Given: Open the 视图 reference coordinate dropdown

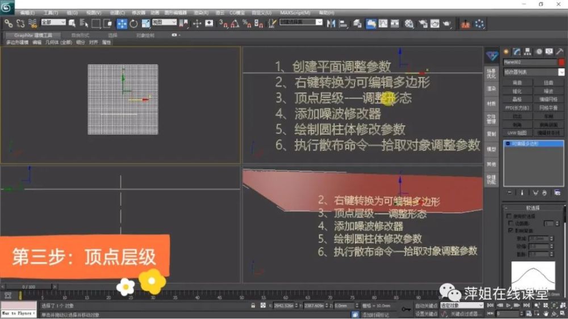Looking at the screenshot, I should pyautogui.click(x=164, y=23).
